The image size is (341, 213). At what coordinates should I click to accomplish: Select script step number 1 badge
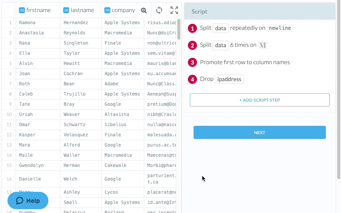click(x=193, y=28)
